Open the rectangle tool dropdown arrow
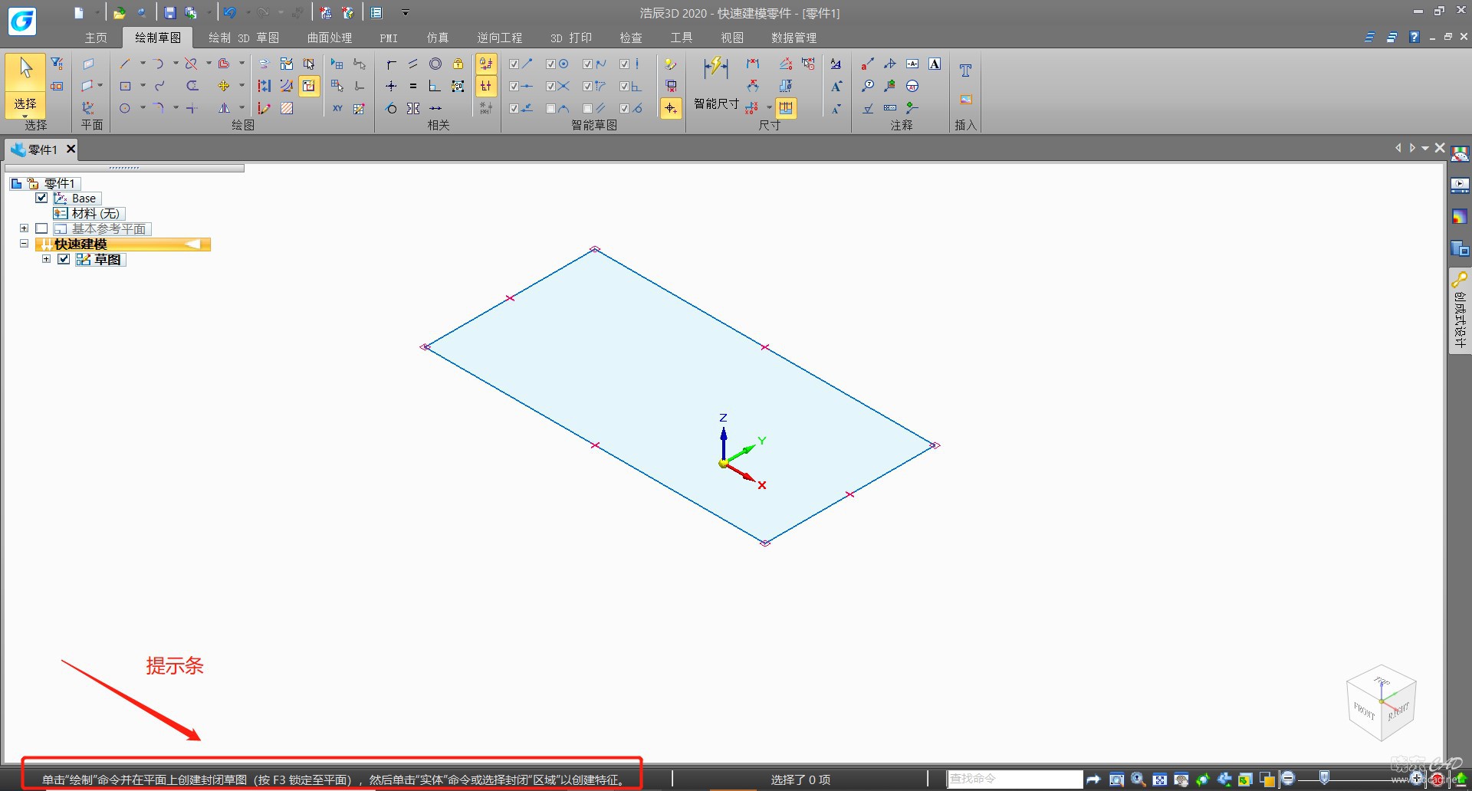 pyautogui.click(x=143, y=86)
